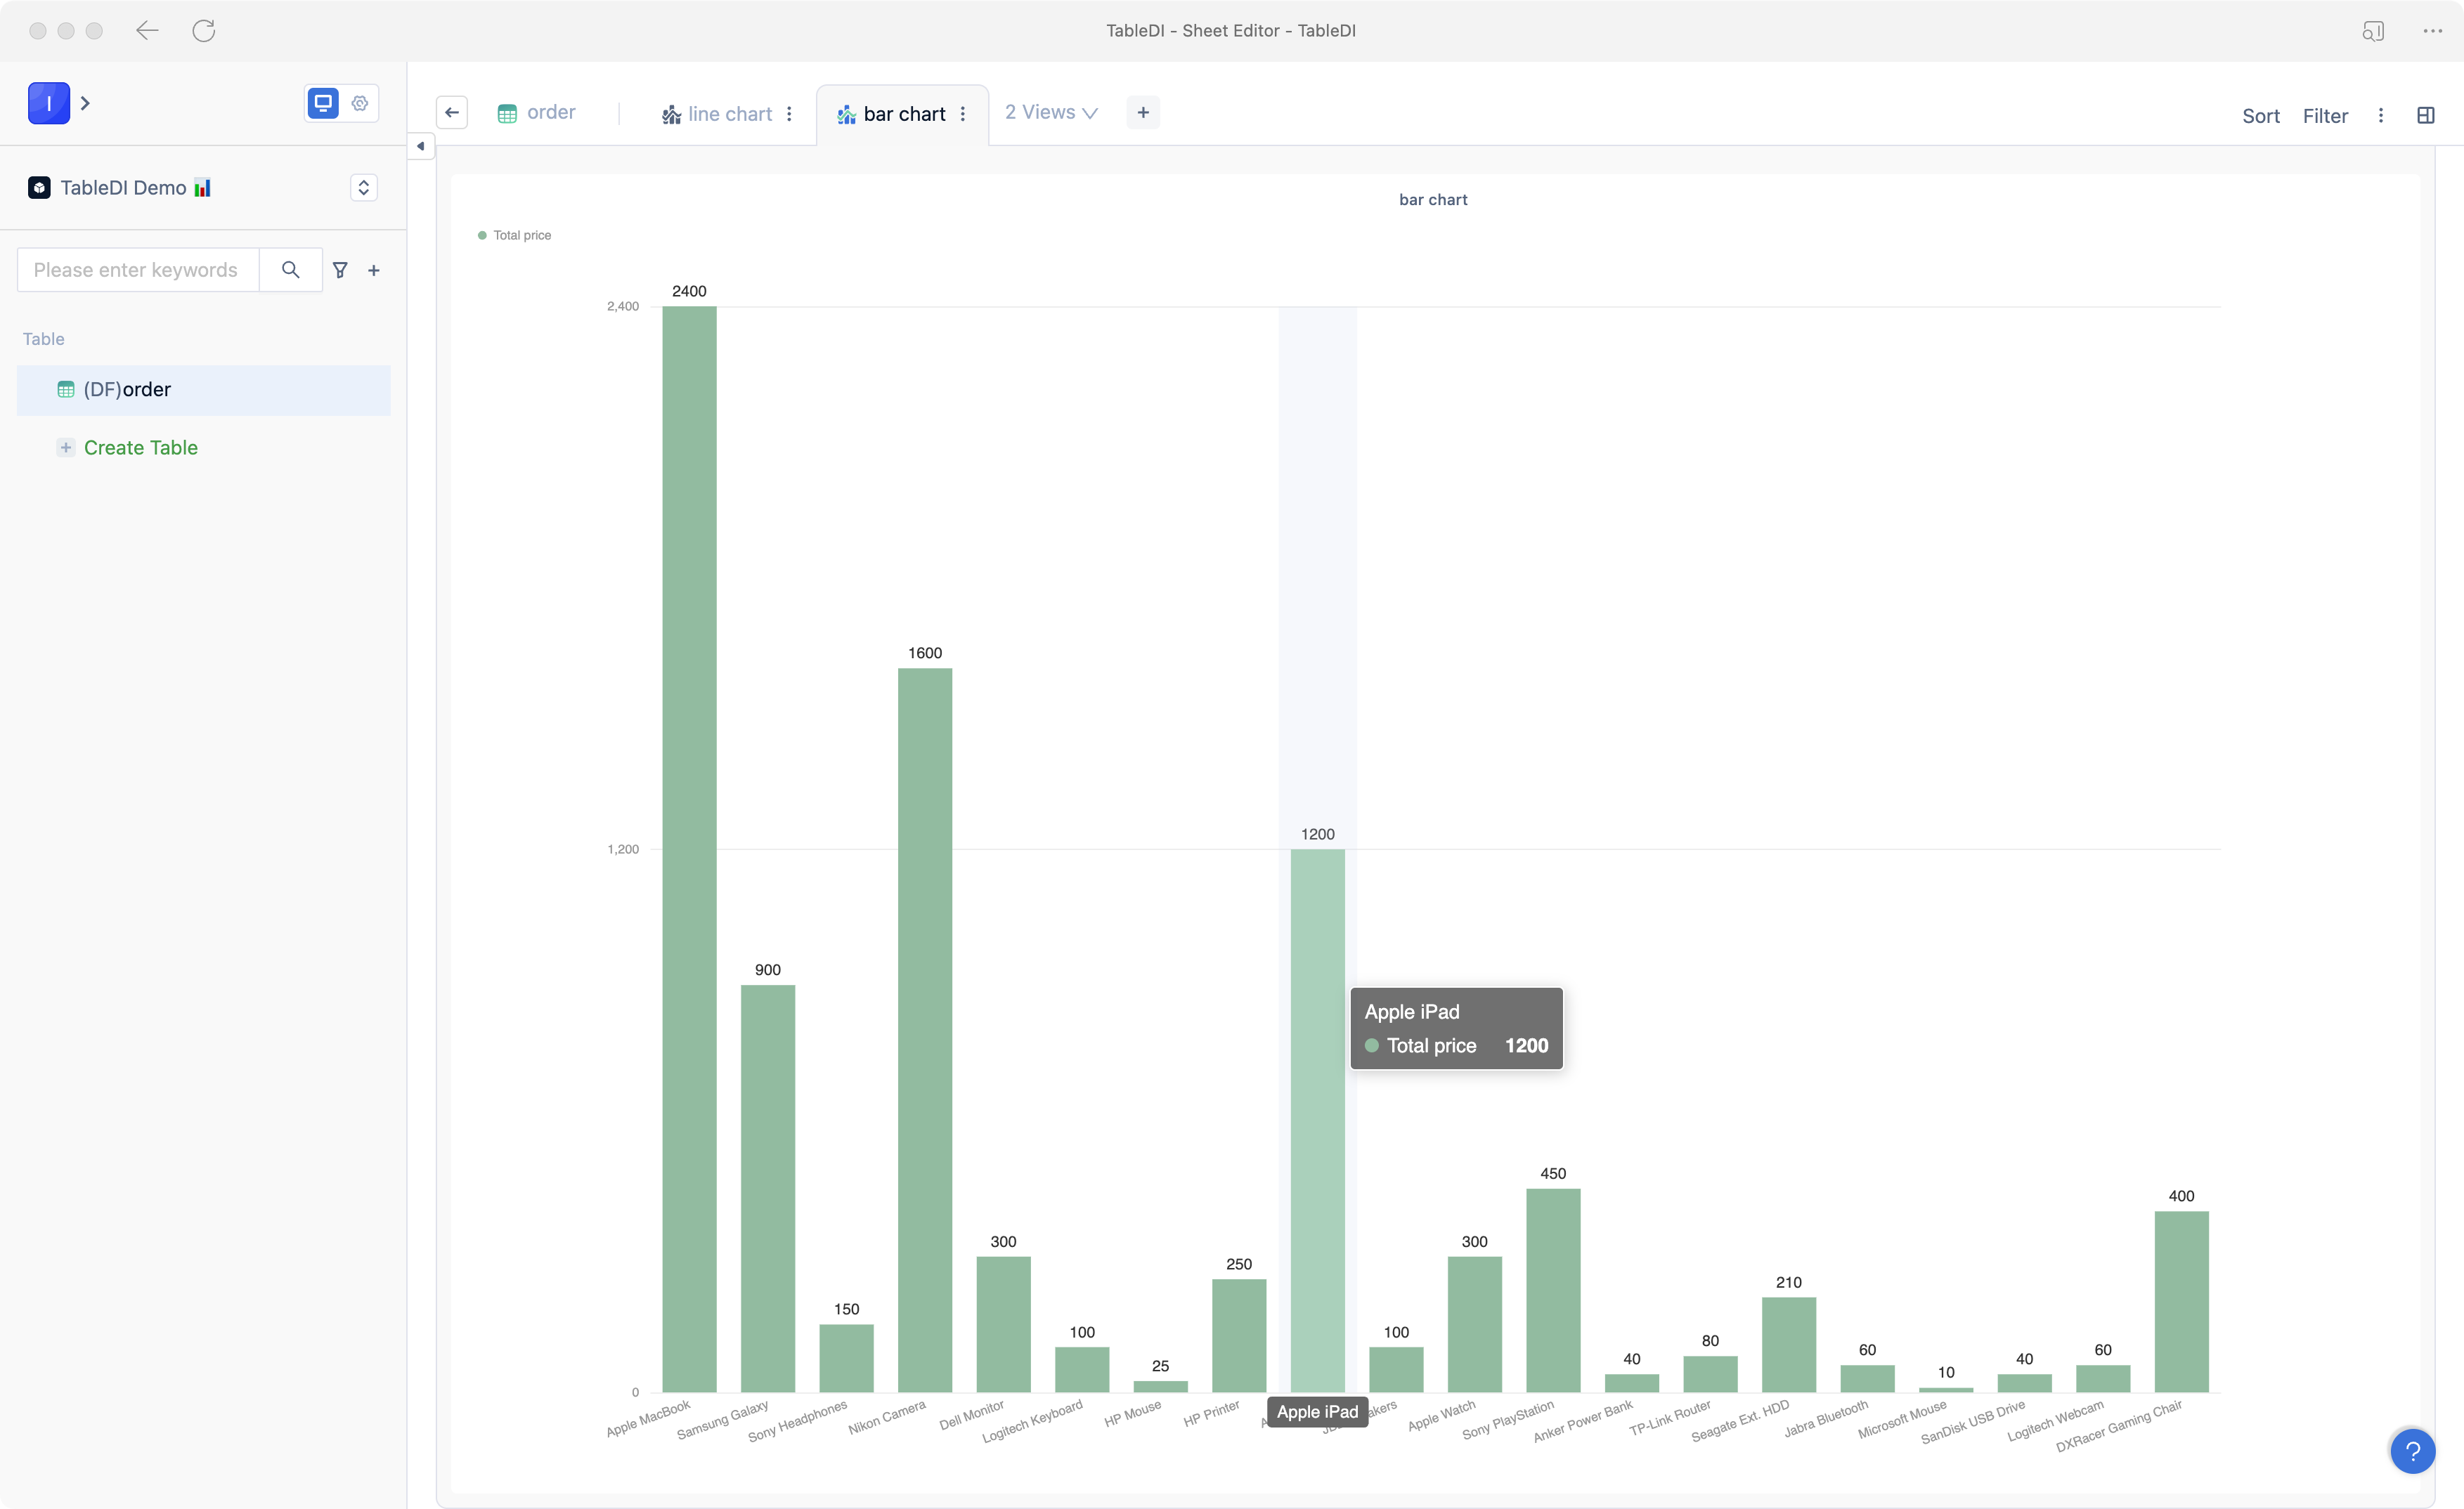Viewport: 2464px width, 1509px height.
Task: Click the Logitech Keyboard axis label
Action: coord(1032,1421)
